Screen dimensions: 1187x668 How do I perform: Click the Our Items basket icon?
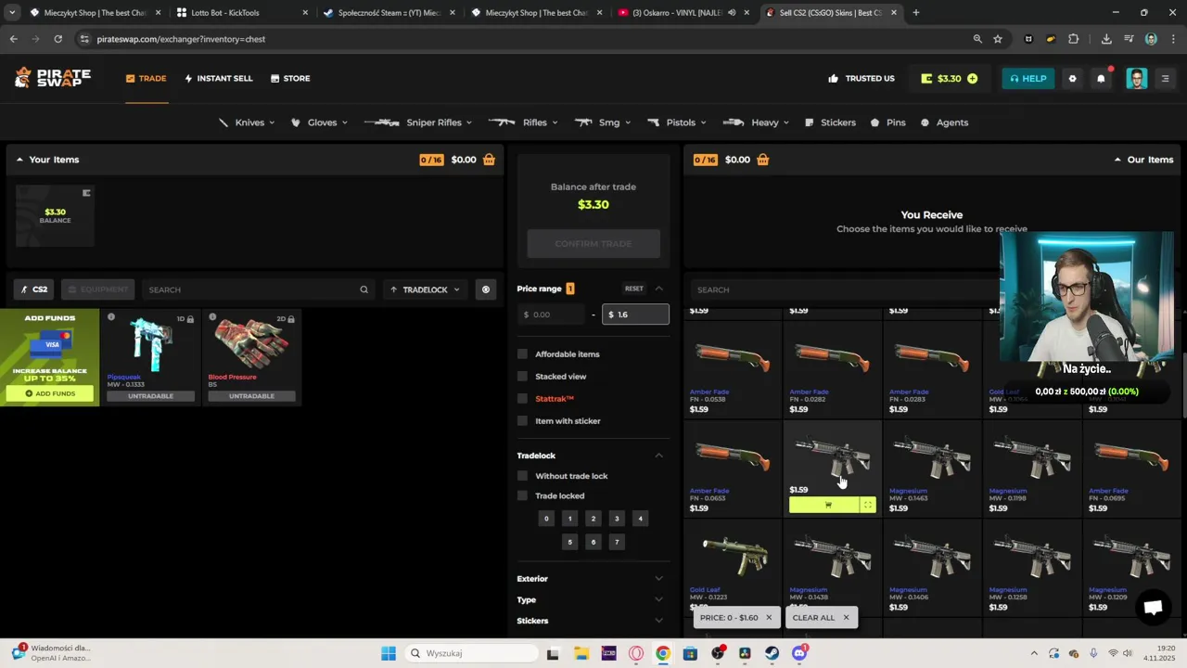(x=762, y=160)
